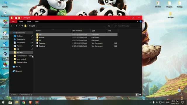Expand the ribbon with the chevron
The width and height of the screenshot is (187, 105).
click(138, 21)
